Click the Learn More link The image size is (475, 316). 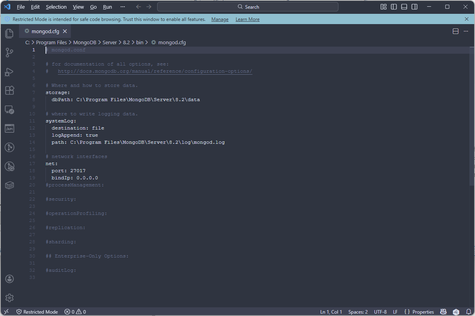(247, 19)
